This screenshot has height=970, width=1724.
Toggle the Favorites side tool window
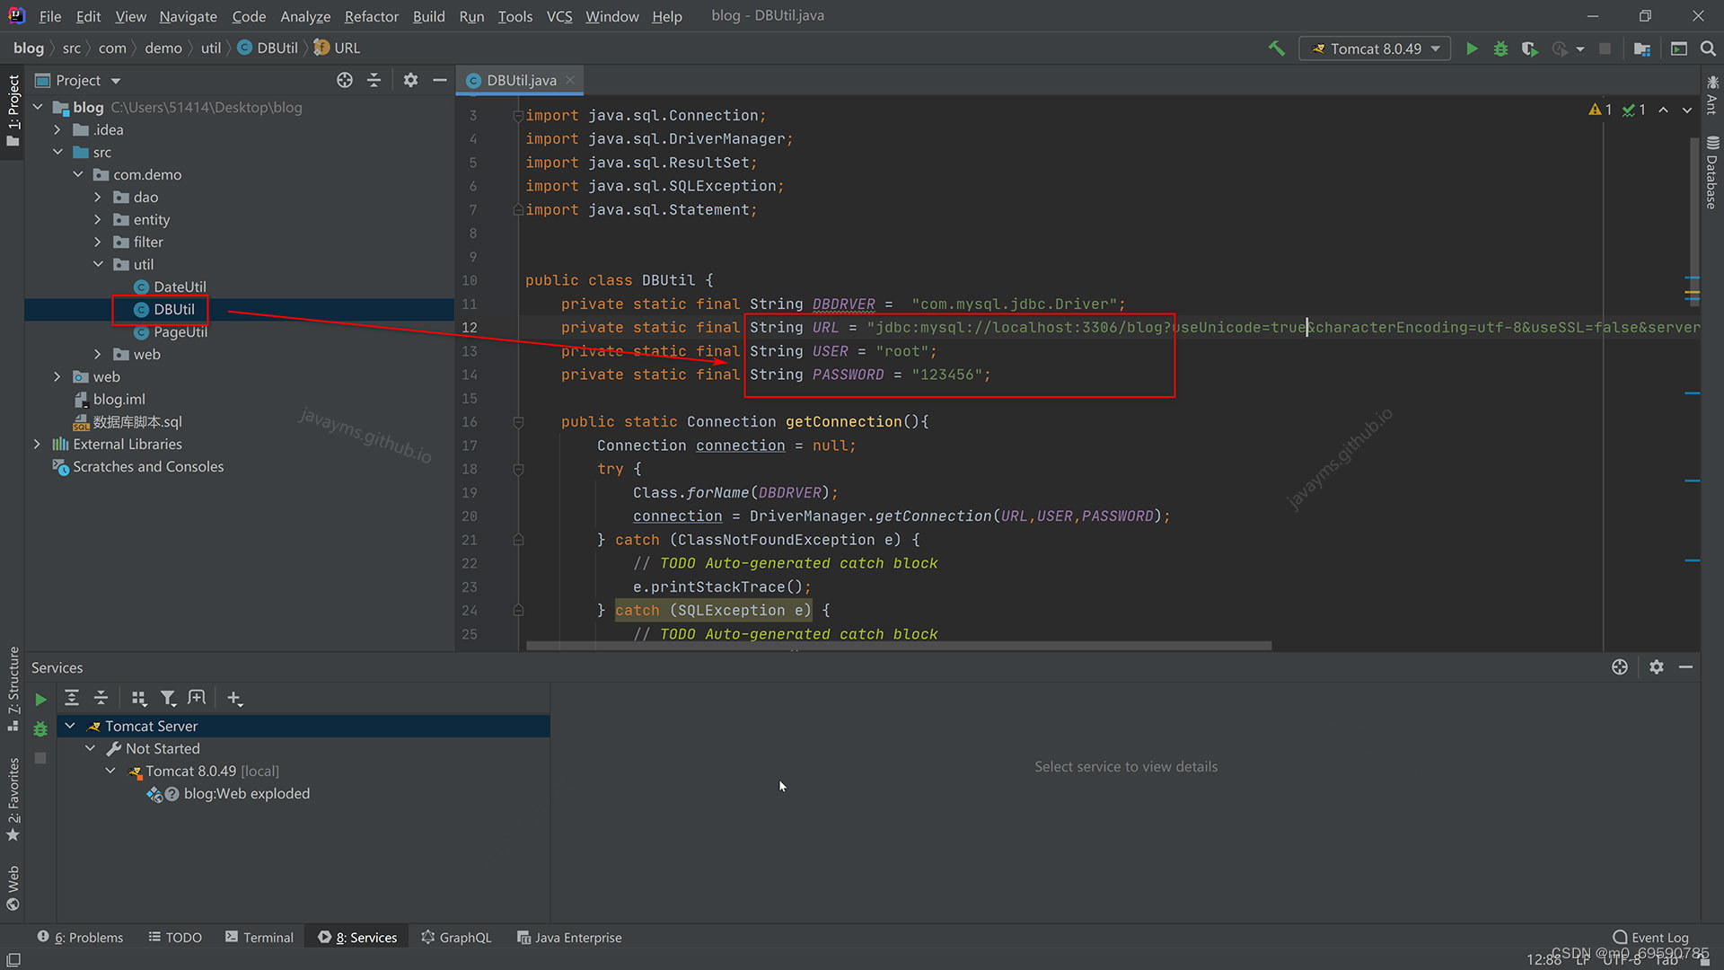(x=13, y=799)
